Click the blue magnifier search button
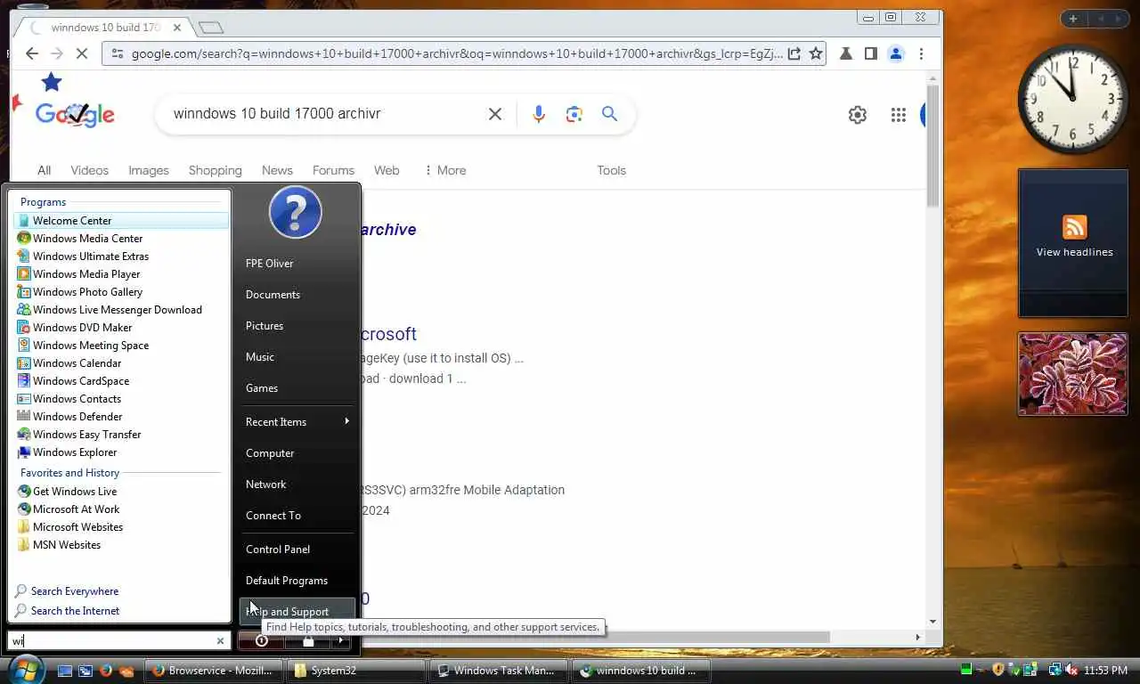This screenshot has width=1140, height=684. 609,114
